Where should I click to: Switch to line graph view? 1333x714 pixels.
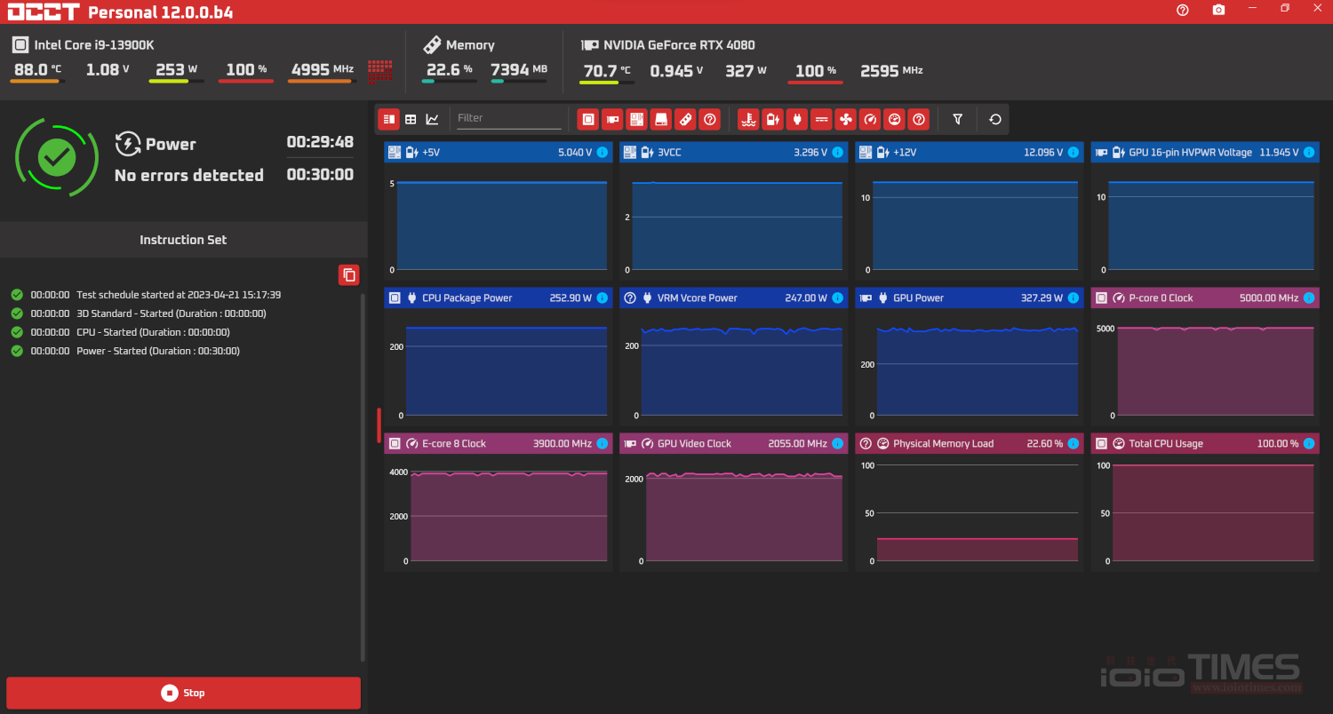coord(432,119)
